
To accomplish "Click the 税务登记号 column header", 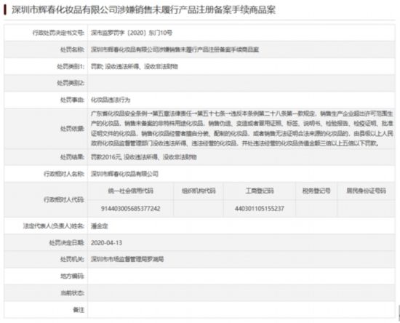I will 316,191.
